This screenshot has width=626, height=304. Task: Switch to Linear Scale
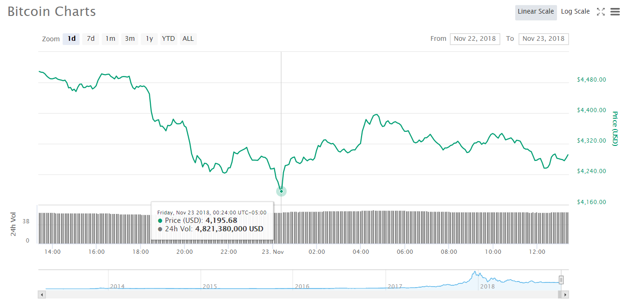pos(536,12)
